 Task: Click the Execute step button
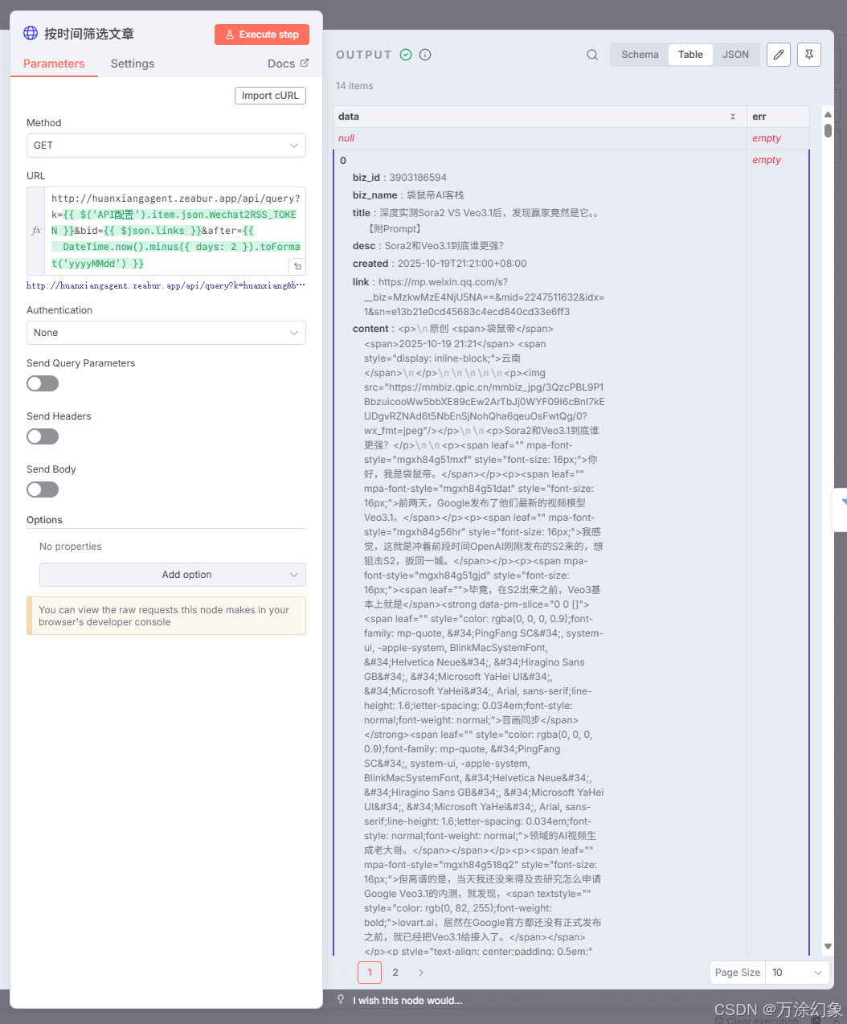pyautogui.click(x=262, y=35)
